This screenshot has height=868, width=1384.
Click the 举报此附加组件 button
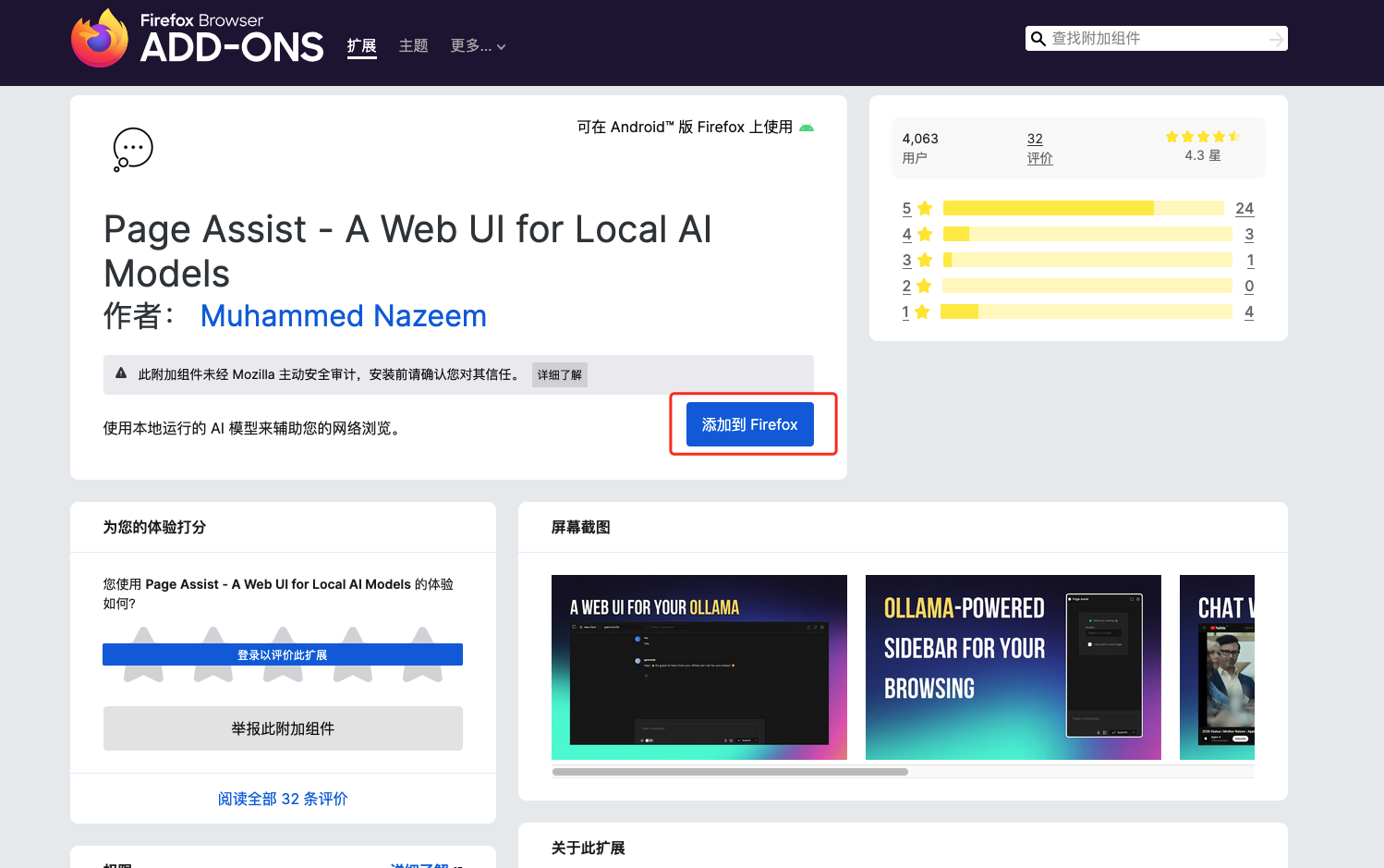pos(283,728)
